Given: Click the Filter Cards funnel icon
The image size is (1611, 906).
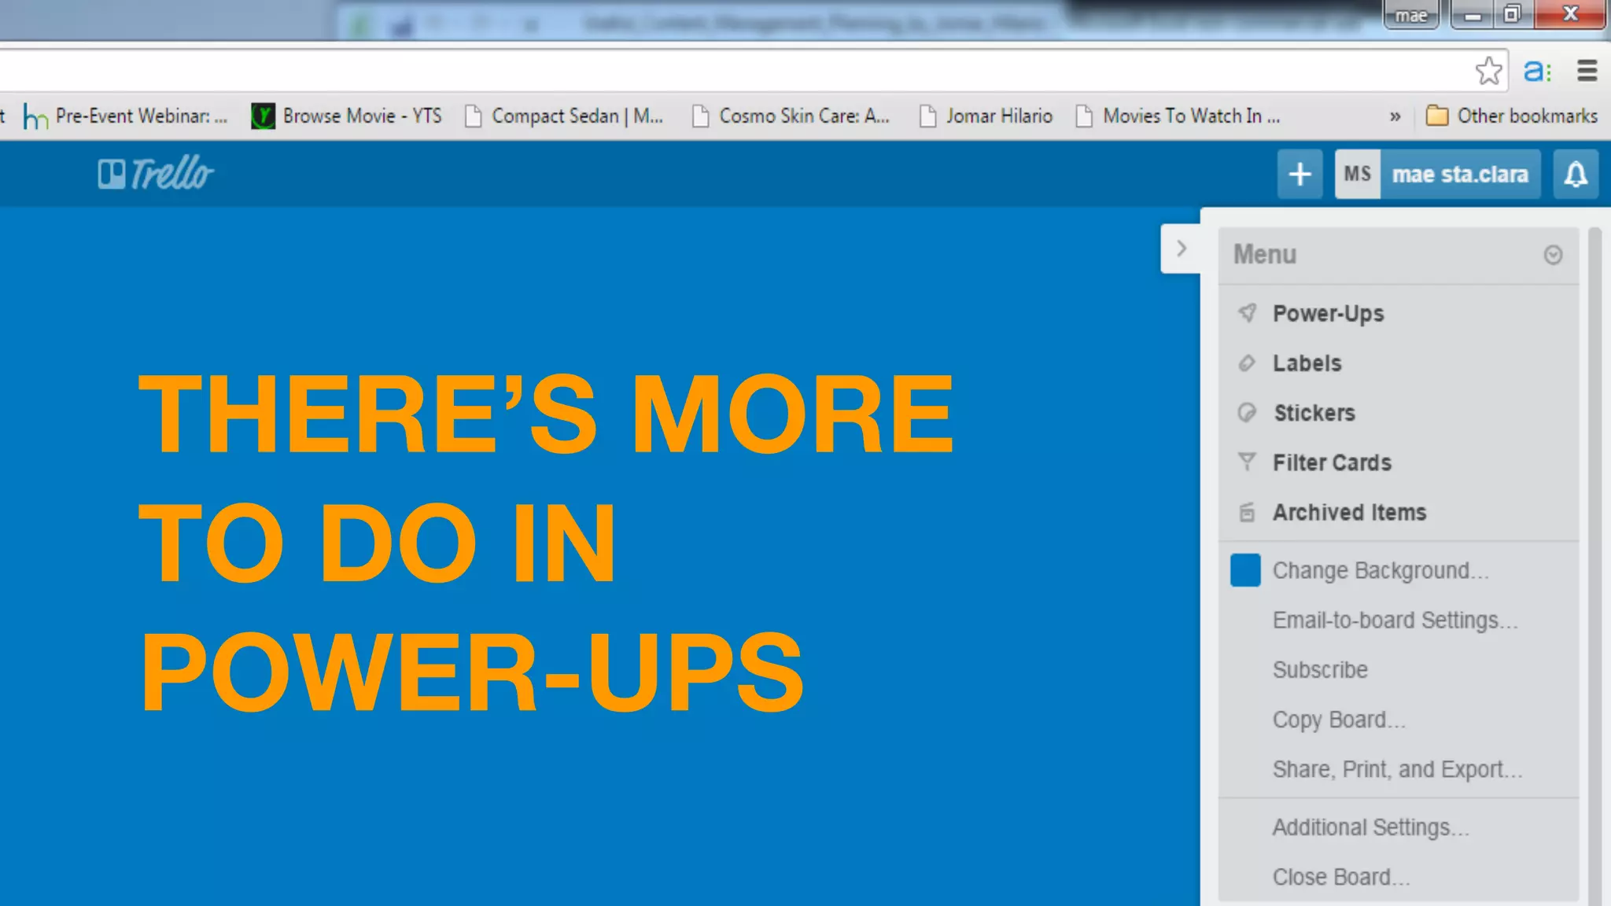Looking at the screenshot, I should 1247,462.
